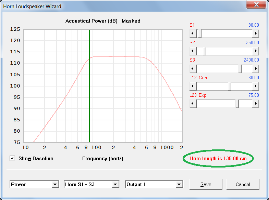Click the Save button
269x200 pixels.
(x=206, y=184)
